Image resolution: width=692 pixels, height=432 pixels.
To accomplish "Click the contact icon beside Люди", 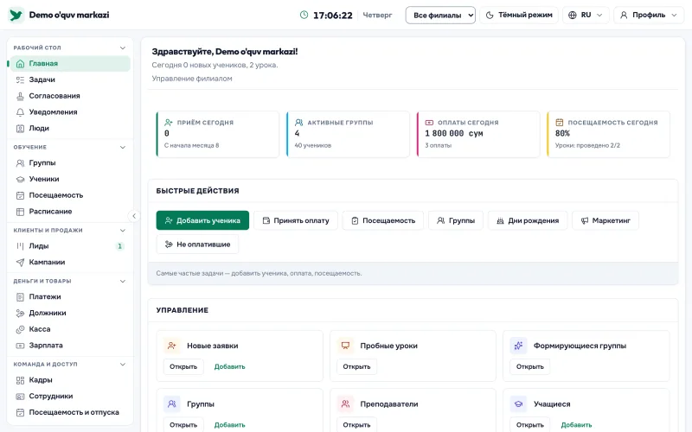I will click(20, 129).
